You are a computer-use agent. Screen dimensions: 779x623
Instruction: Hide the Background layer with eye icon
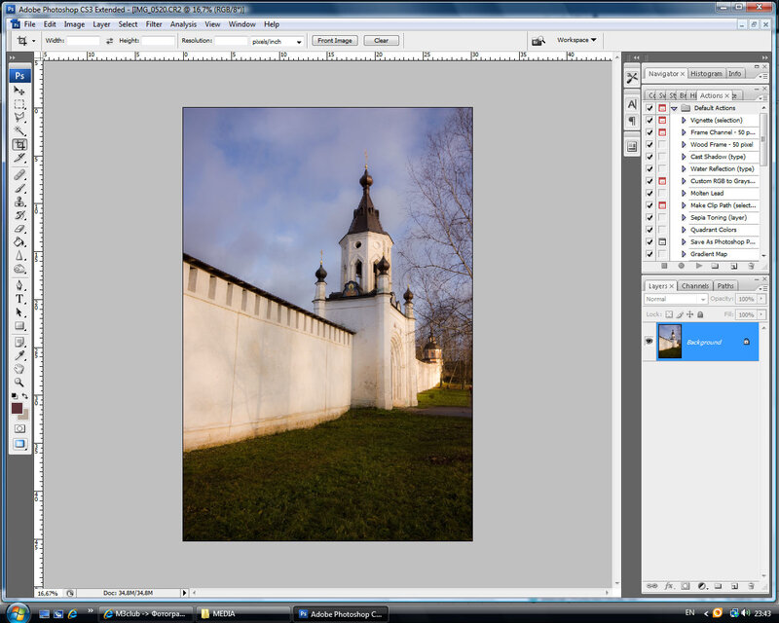click(649, 342)
